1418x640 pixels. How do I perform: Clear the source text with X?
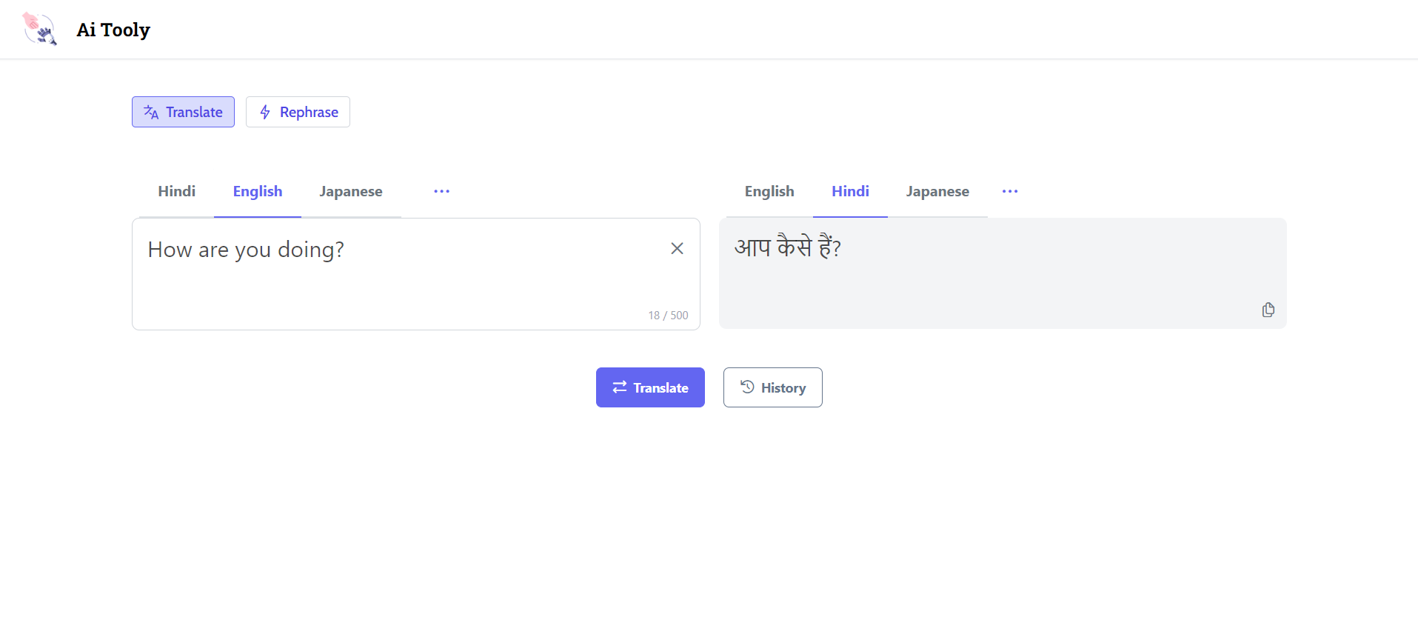(x=677, y=248)
